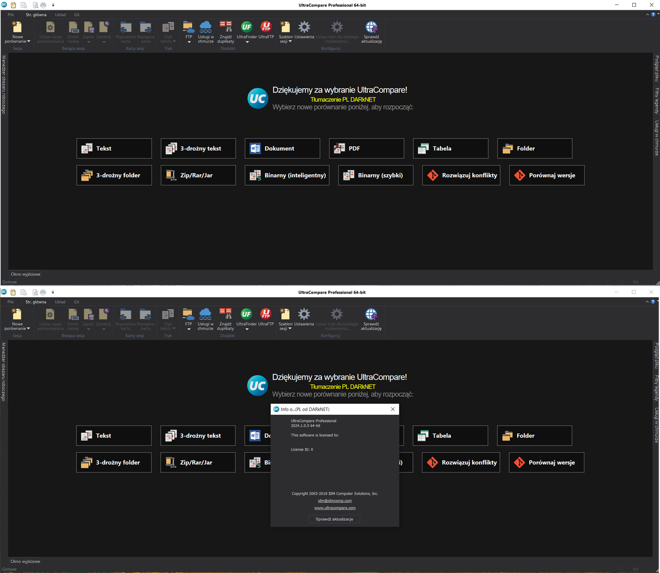Start Dokument comparison in upper window

[x=282, y=149]
